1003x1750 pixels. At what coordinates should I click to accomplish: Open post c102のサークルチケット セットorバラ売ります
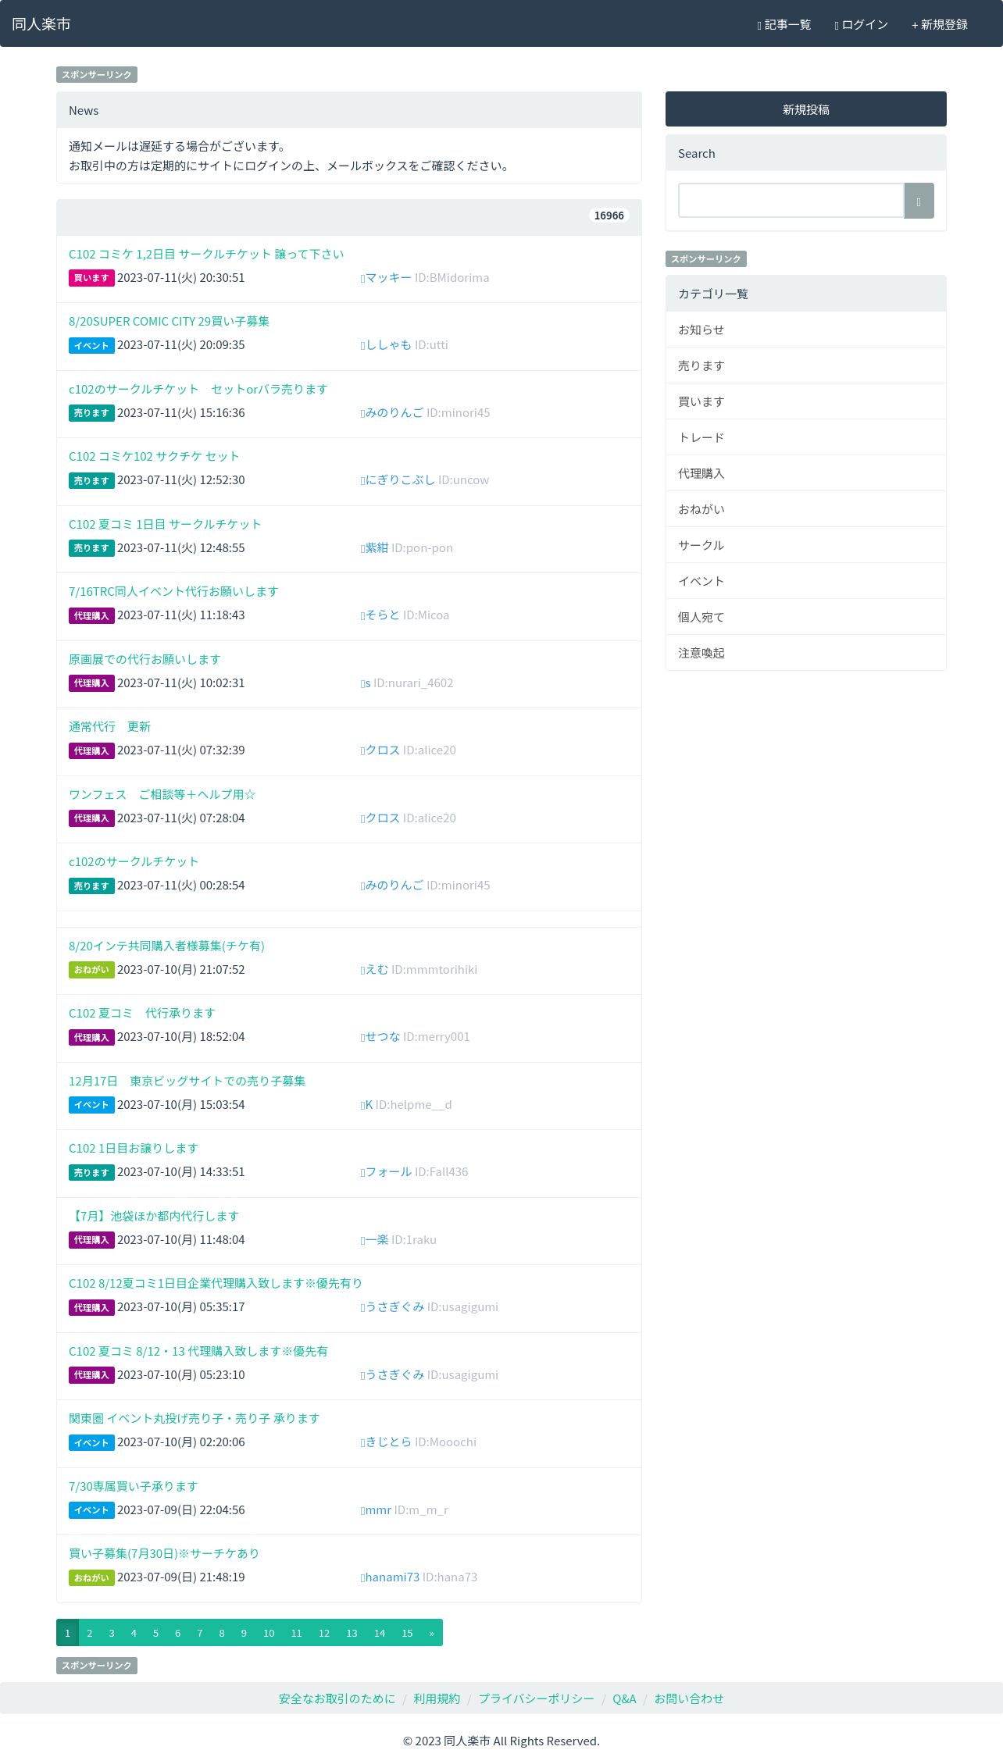(x=198, y=389)
